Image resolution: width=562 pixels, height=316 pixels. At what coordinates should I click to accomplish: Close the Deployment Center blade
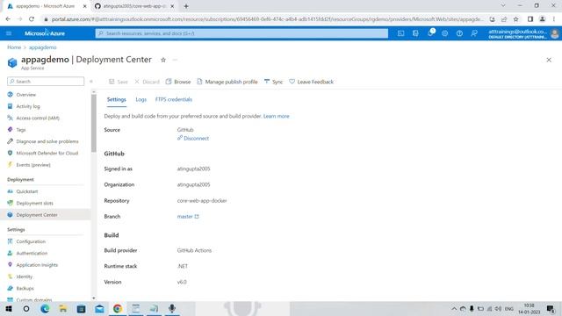pyautogui.click(x=549, y=60)
